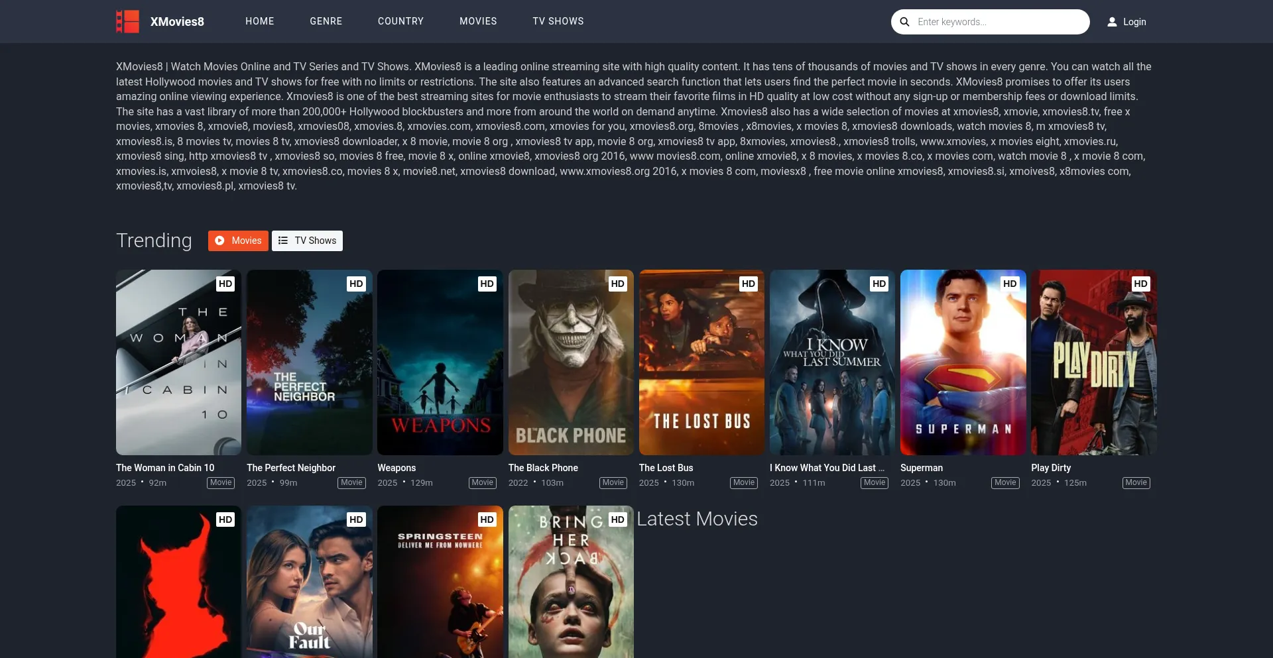Open the Springsteen Deliver Me From Nowhere poster
The height and width of the screenshot is (658, 1273).
point(440,583)
